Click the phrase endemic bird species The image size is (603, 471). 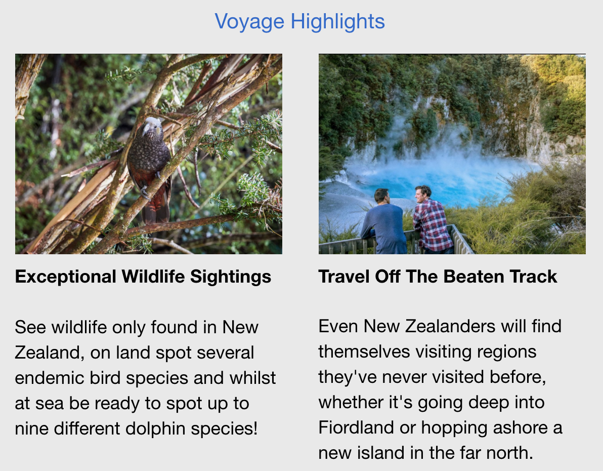tap(100, 378)
